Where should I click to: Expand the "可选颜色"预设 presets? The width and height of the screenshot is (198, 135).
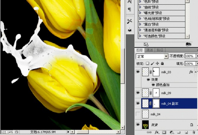click(140, 36)
